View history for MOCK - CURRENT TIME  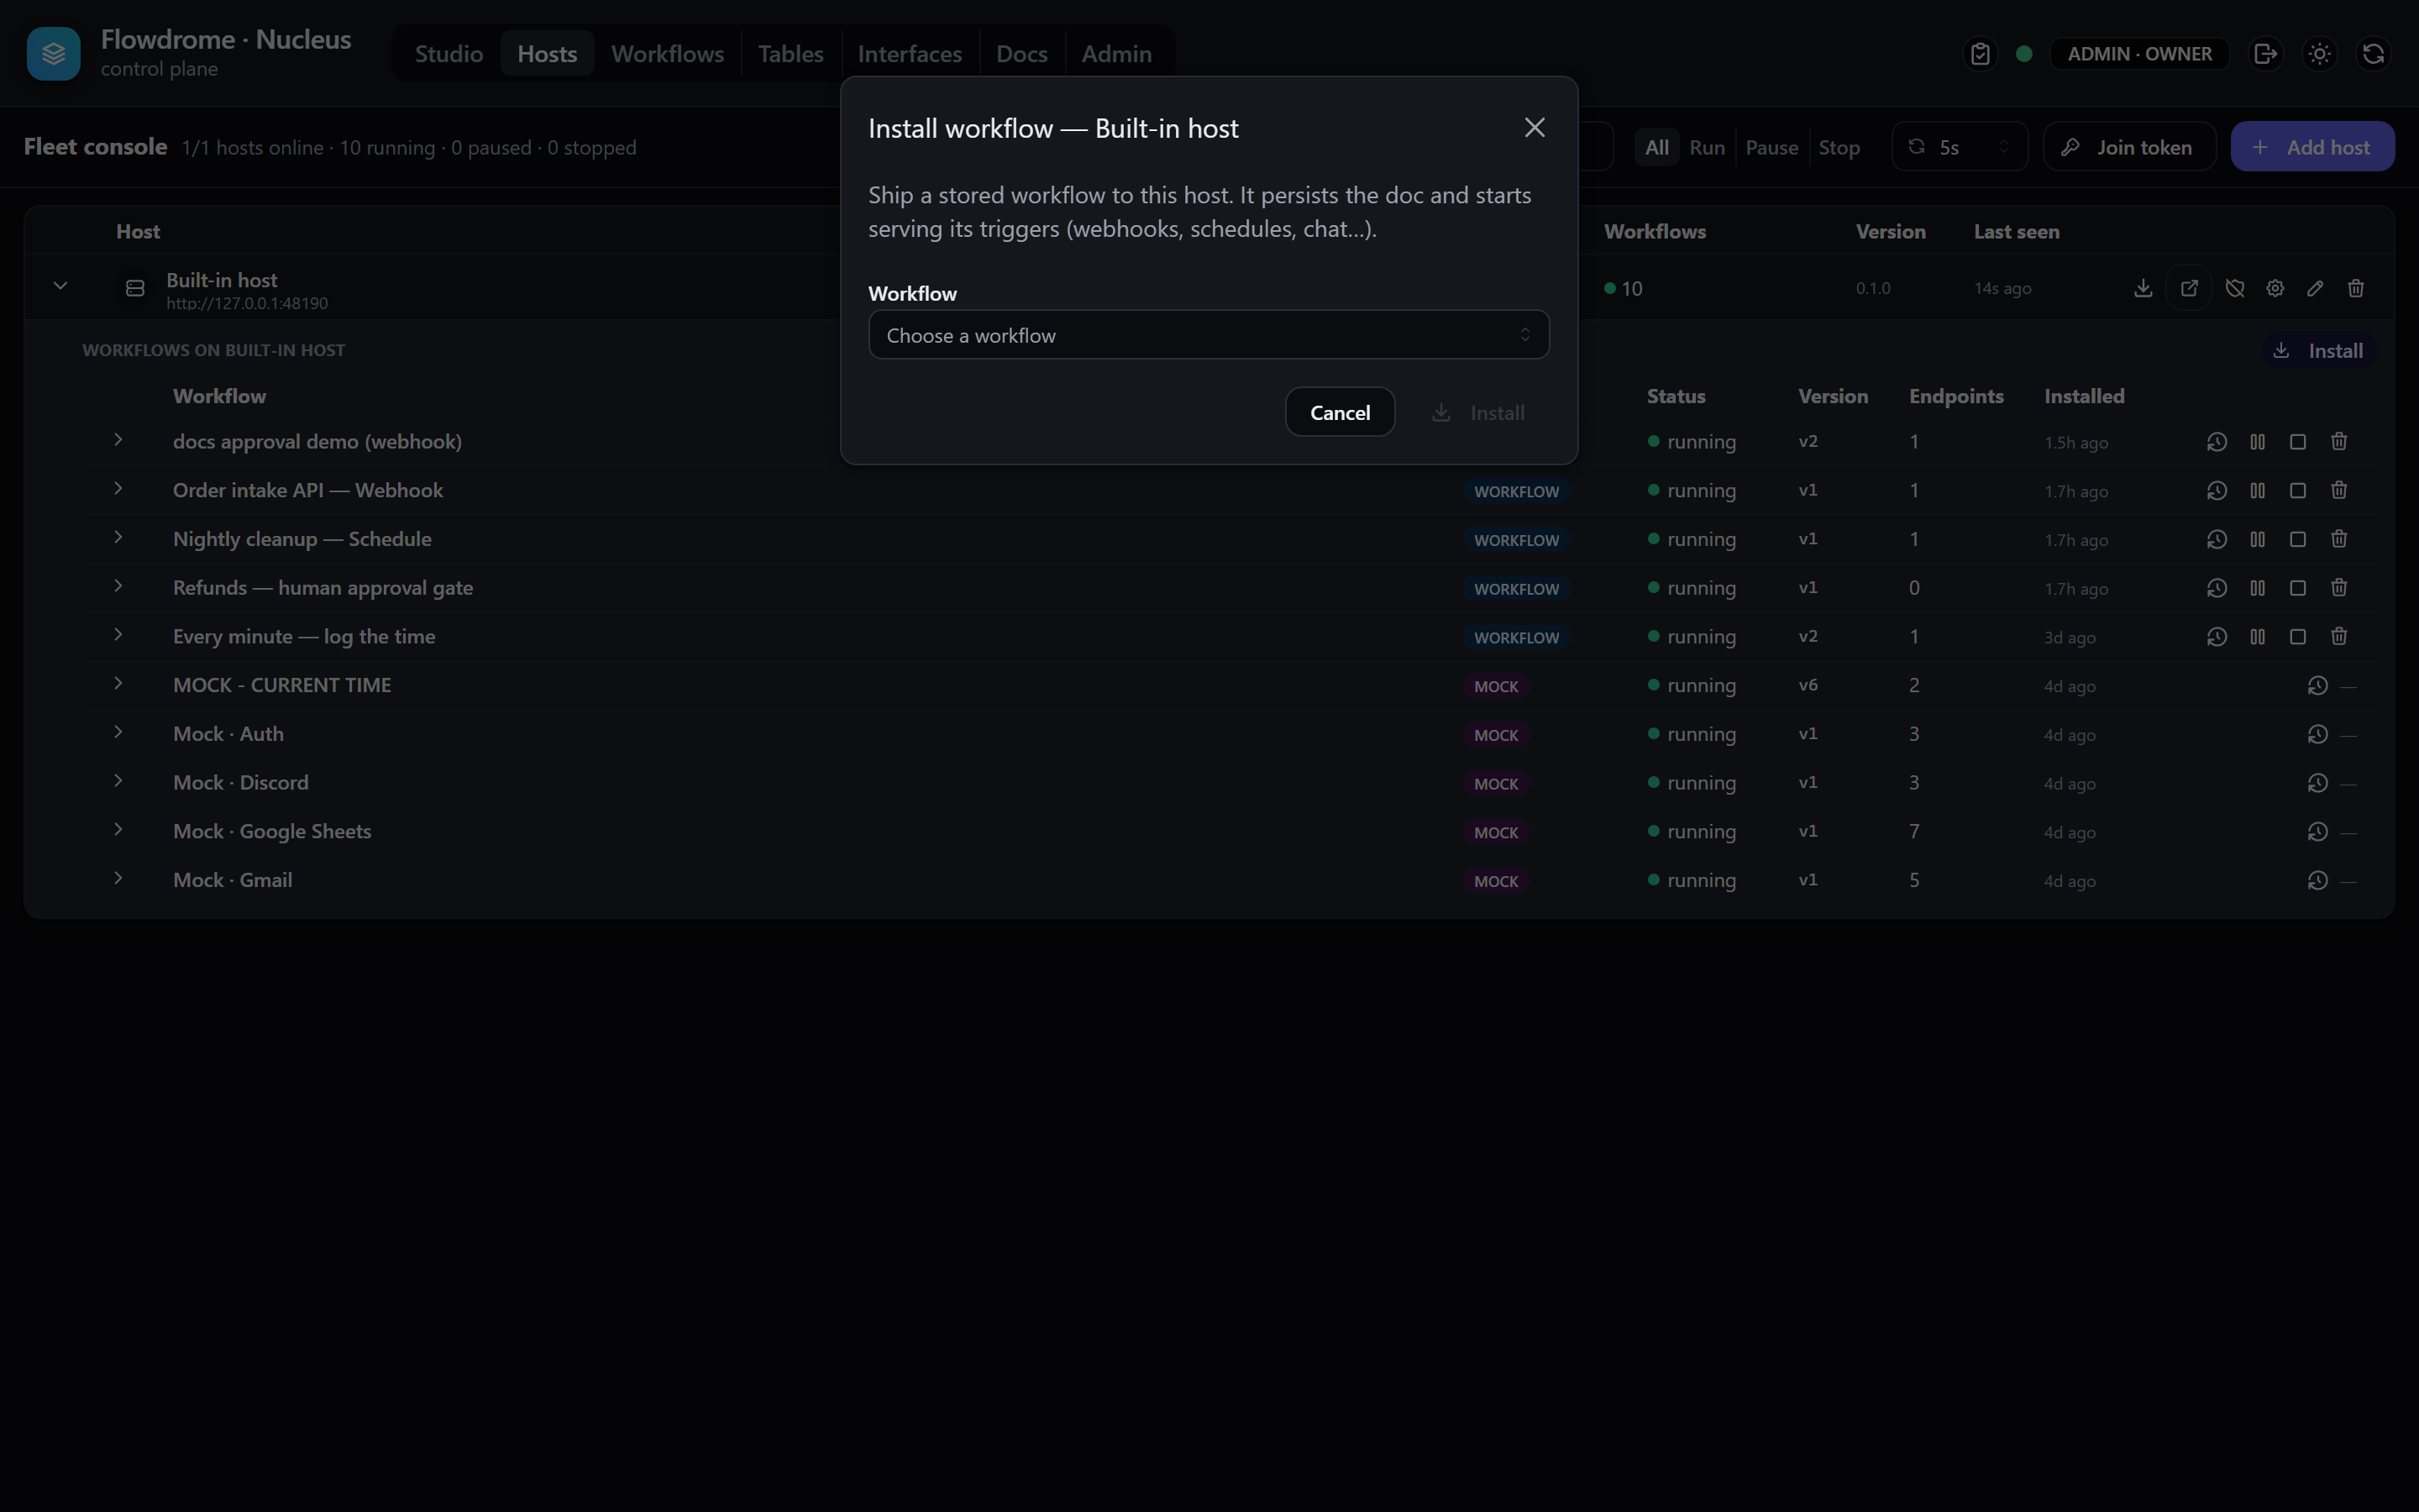coord(2318,686)
